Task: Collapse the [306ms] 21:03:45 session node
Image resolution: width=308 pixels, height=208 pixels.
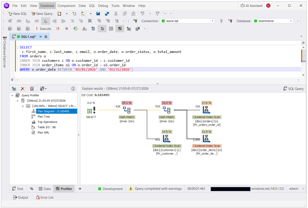Action: pos(17,101)
